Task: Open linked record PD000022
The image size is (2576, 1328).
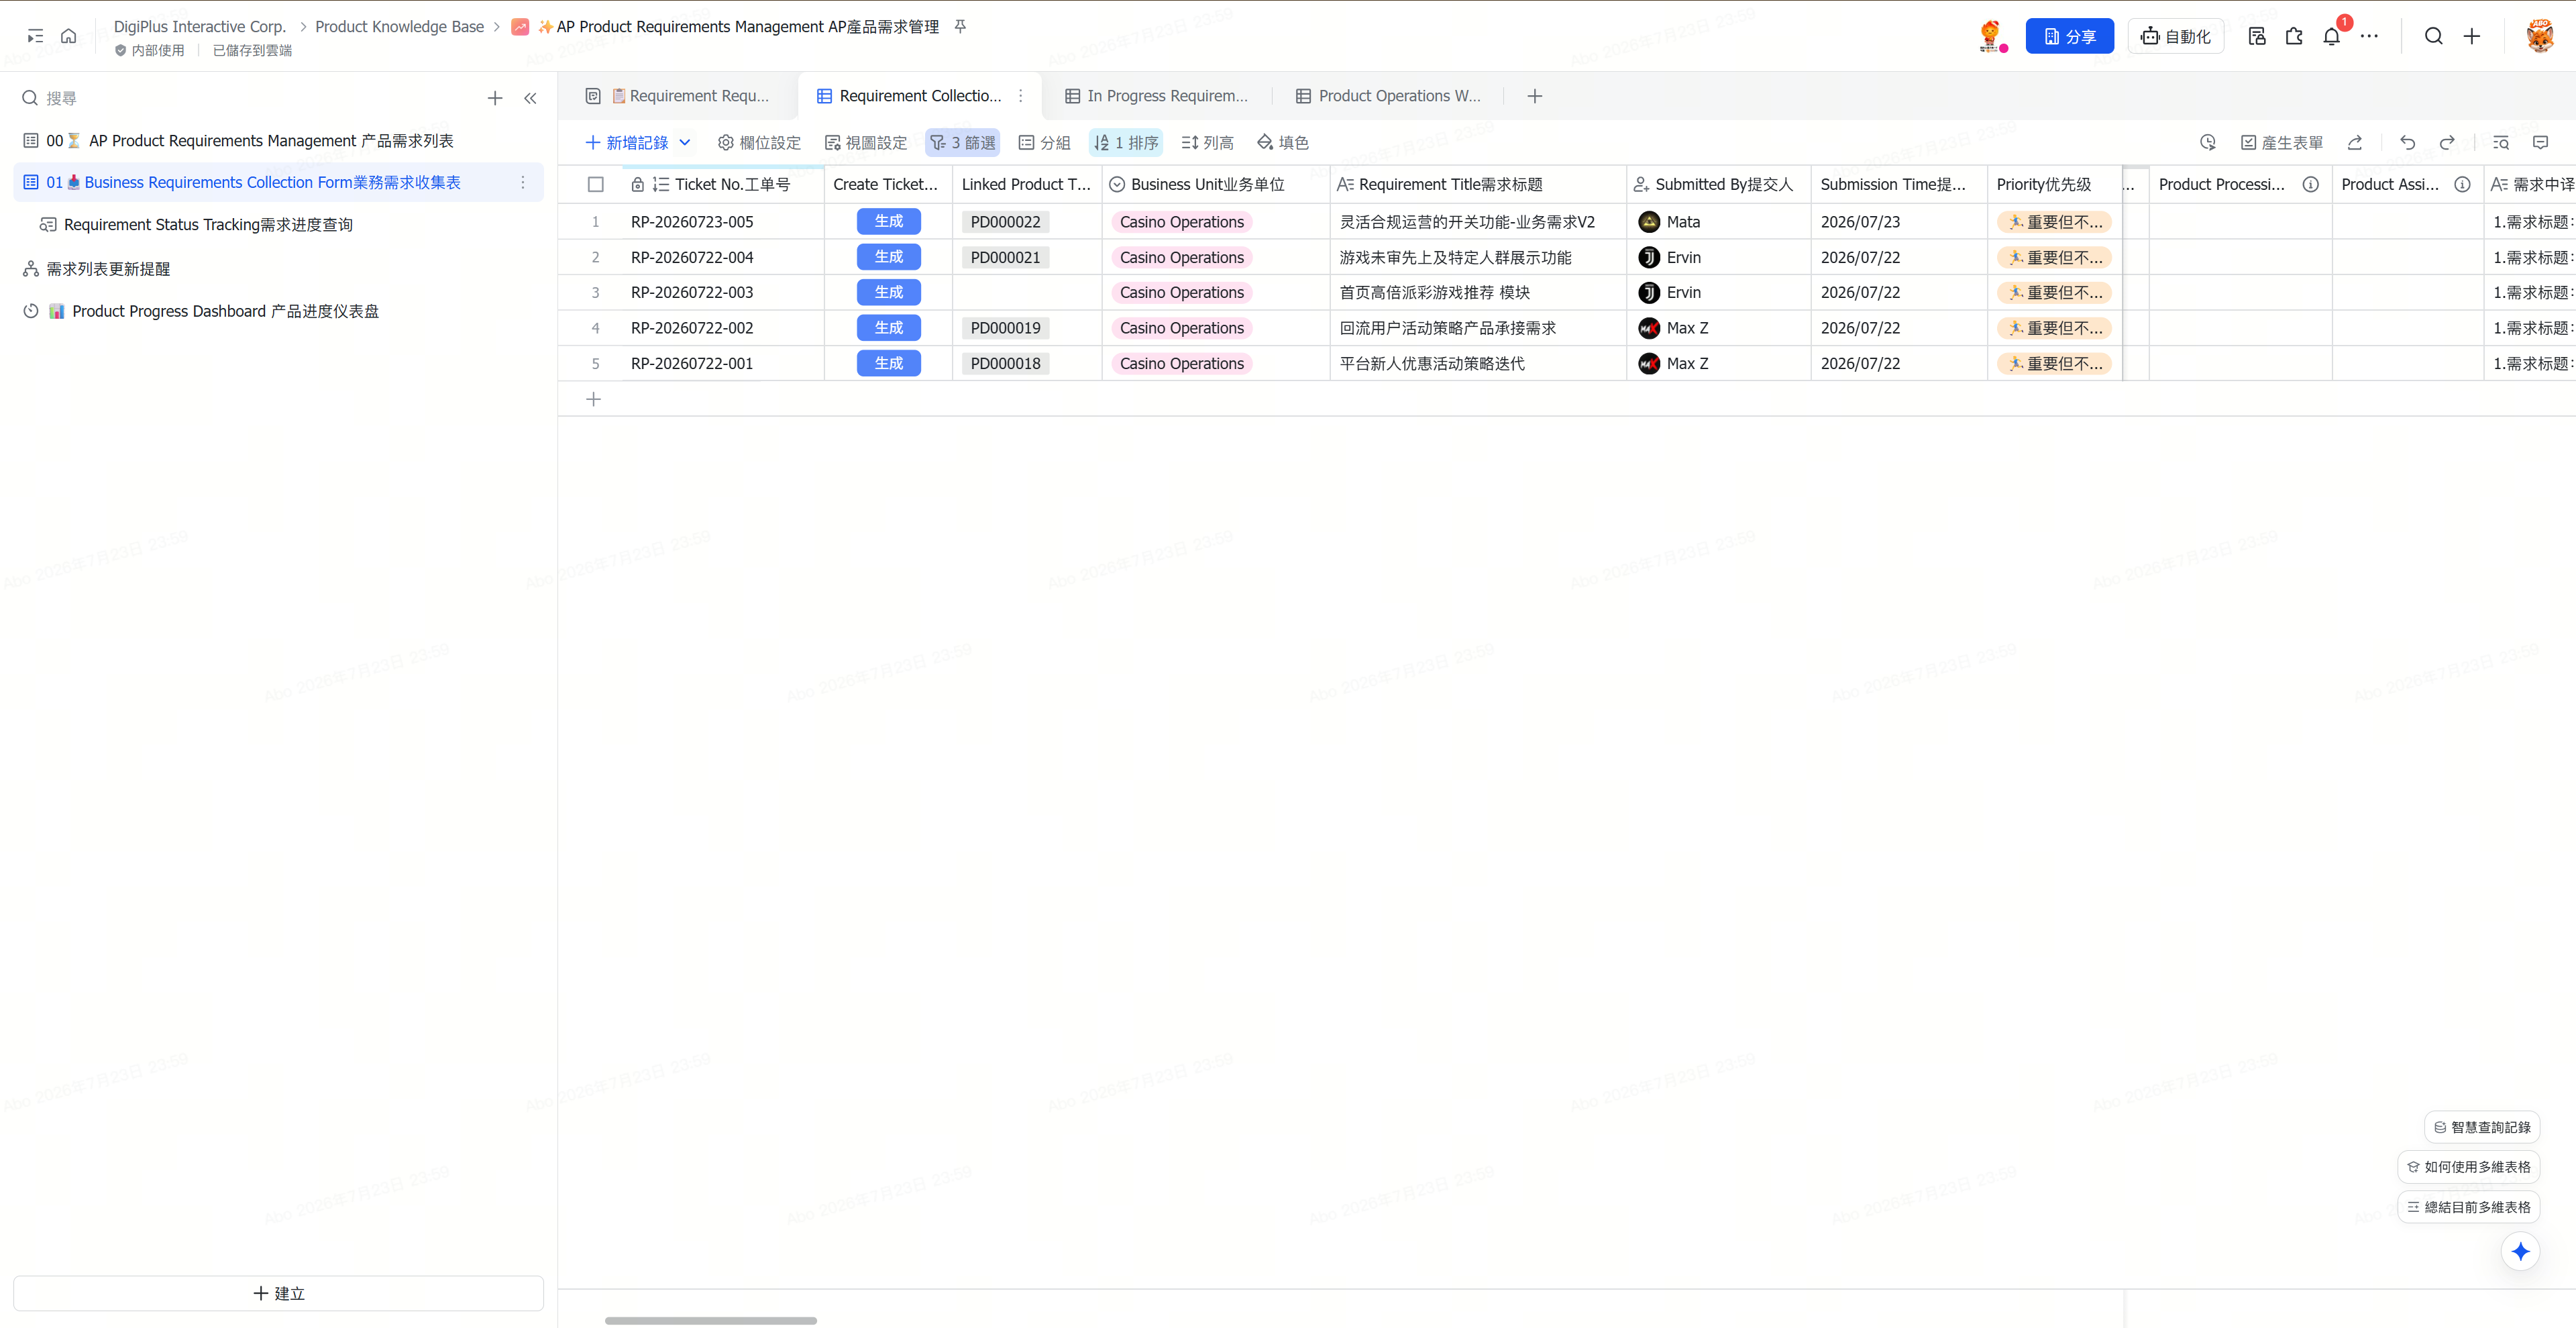Action: [x=1005, y=222]
